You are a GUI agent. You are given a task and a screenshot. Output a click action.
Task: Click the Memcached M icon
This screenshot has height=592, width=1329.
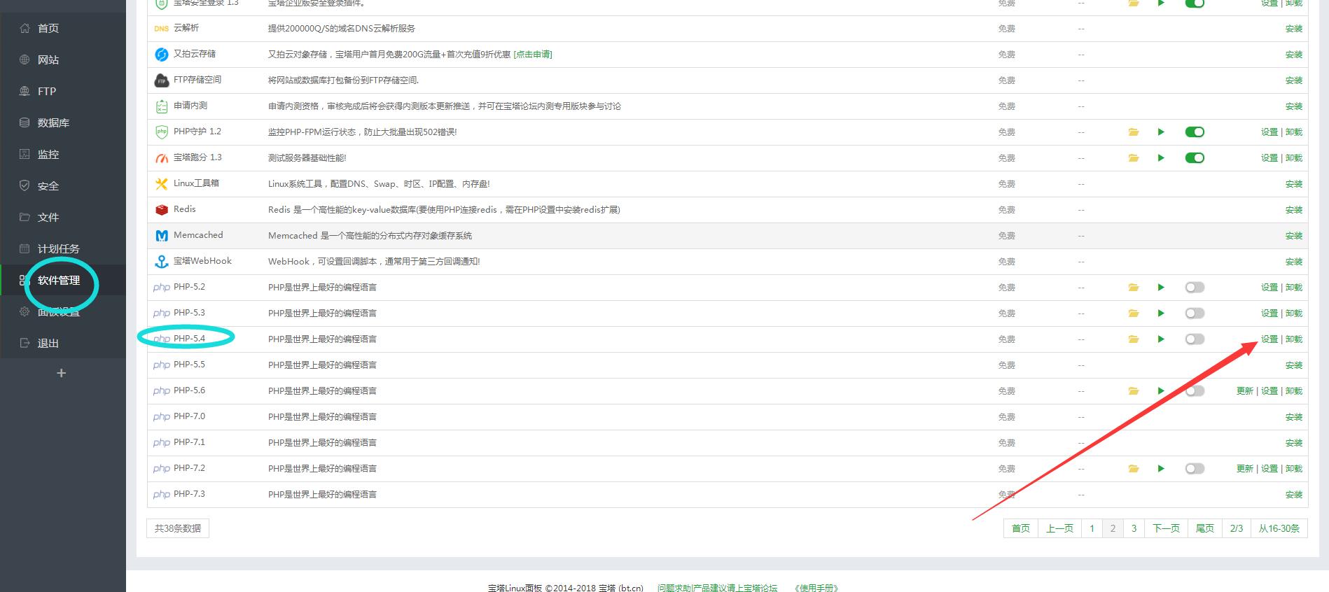(x=162, y=236)
